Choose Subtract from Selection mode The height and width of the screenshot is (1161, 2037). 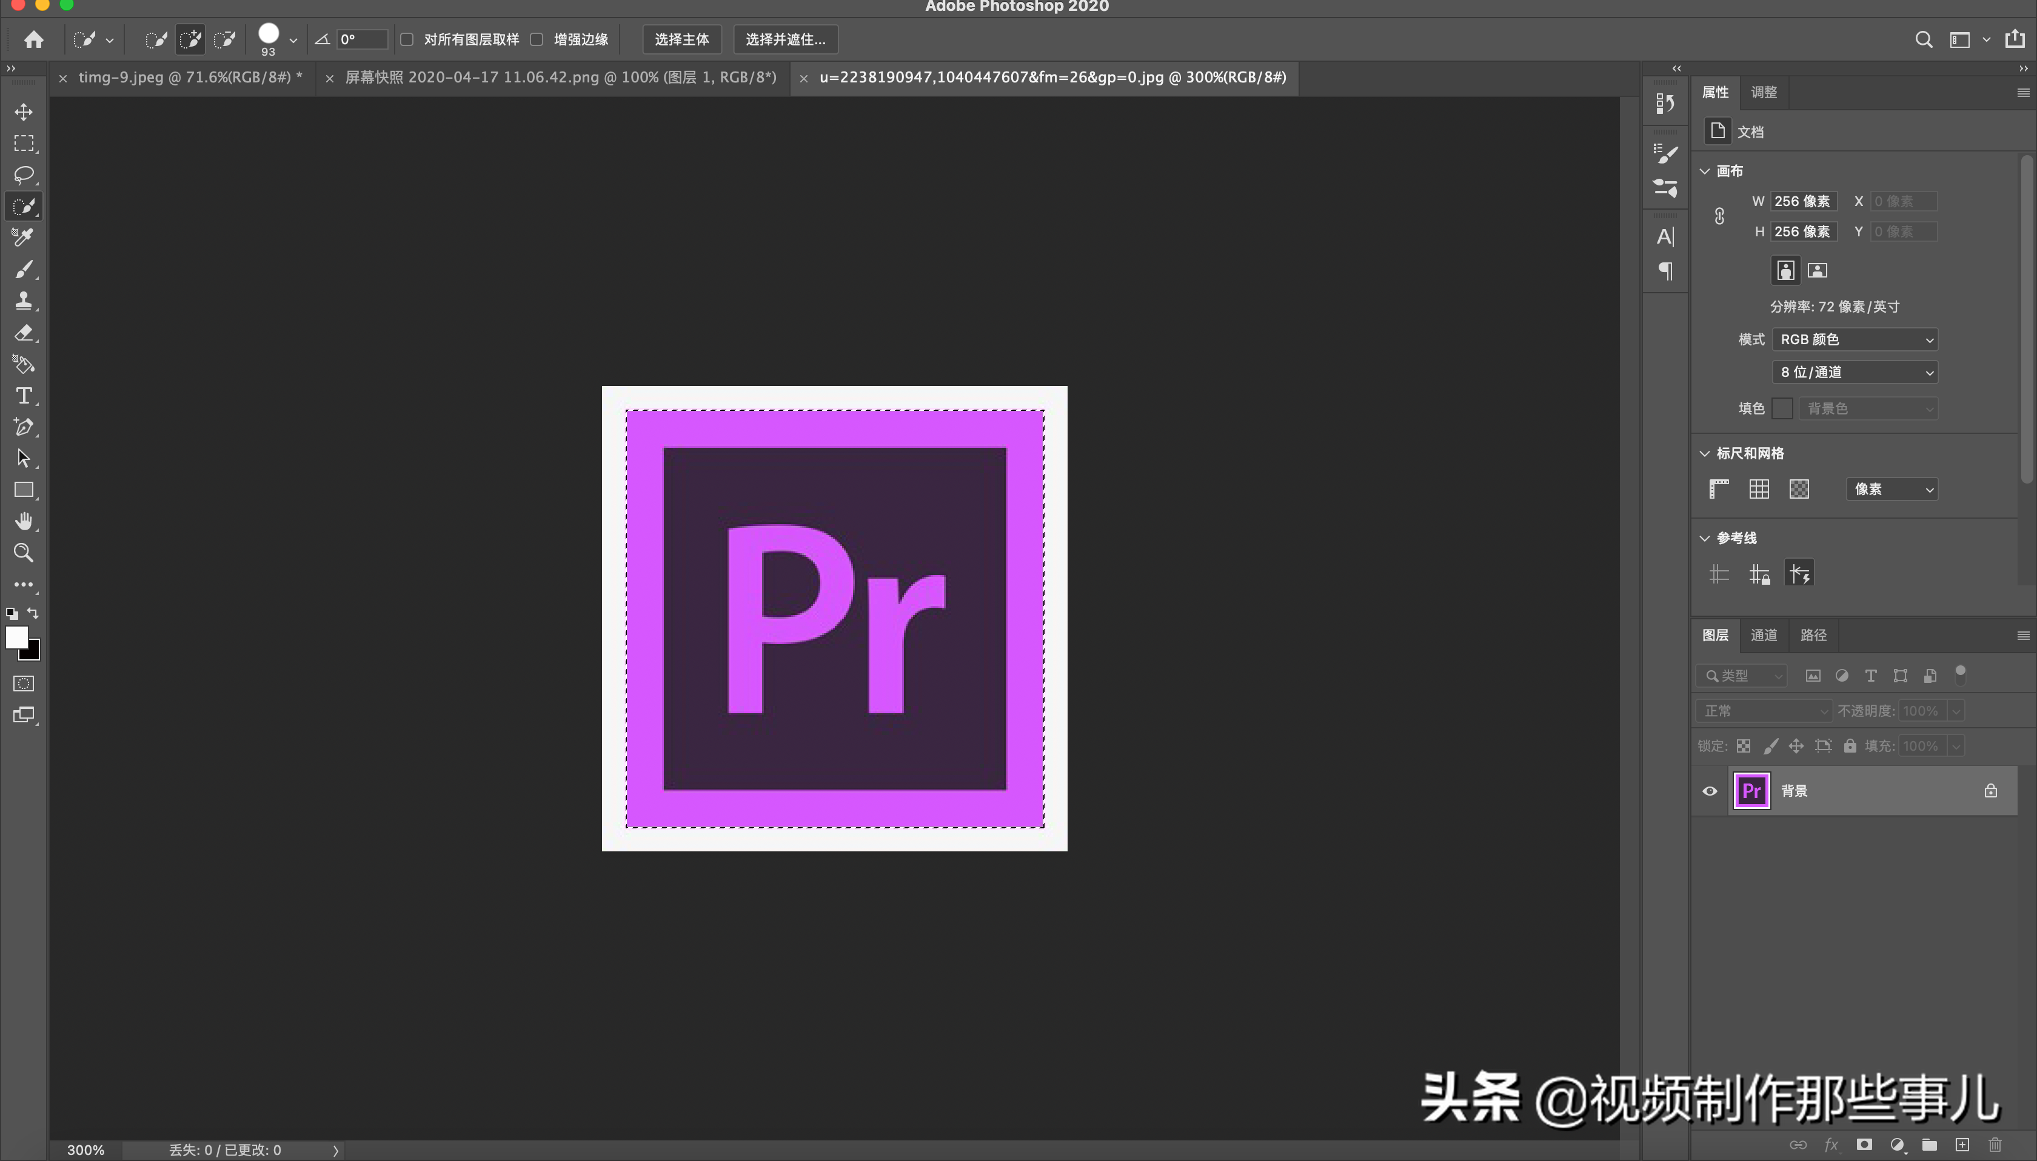pos(225,39)
